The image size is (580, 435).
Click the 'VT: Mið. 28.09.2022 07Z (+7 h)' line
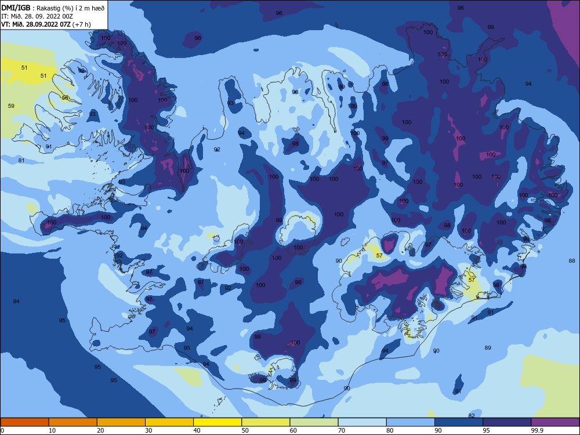[x=46, y=24]
